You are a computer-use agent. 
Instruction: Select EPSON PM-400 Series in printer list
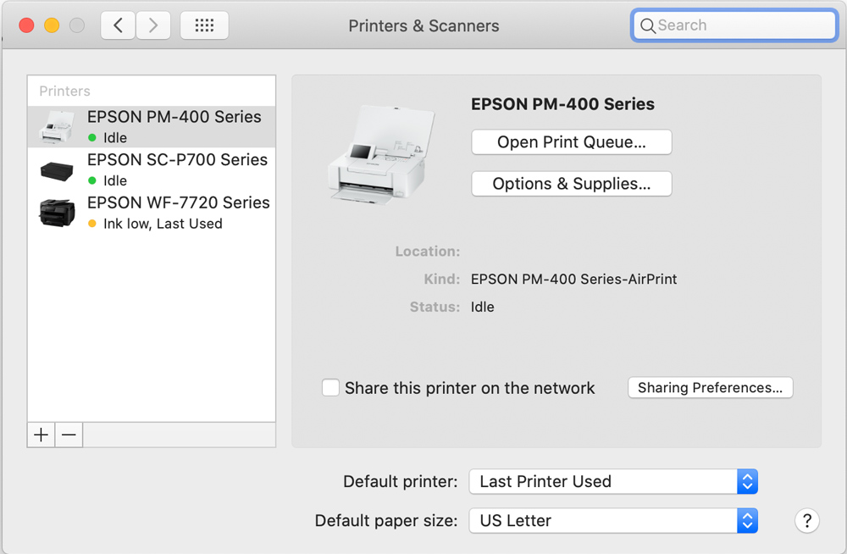point(174,117)
